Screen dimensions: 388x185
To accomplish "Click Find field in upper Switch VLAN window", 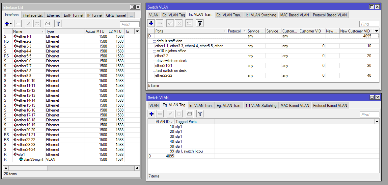I will pyautogui.click(x=369, y=24).
